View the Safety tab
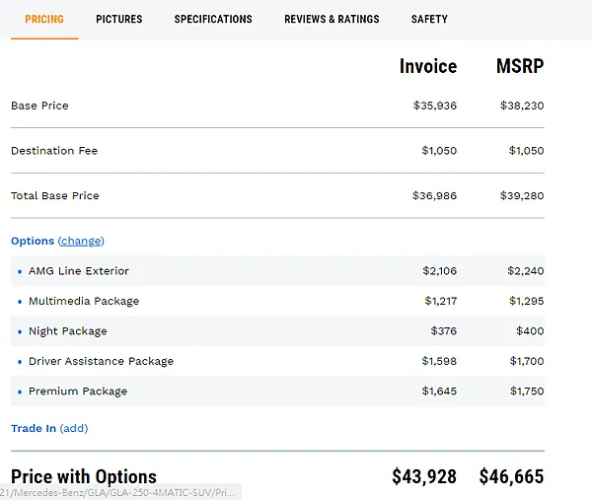 click(429, 19)
